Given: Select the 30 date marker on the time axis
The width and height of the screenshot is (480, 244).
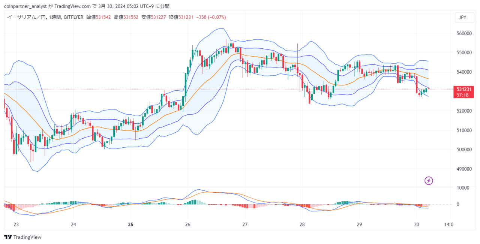Looking at the screenshot, I should (417, 225).
